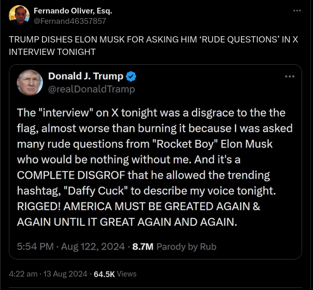Screen dimensions: 313x290
Task: Click Fernando Oliver's profile picture
Action: click(x=19, y=16)
